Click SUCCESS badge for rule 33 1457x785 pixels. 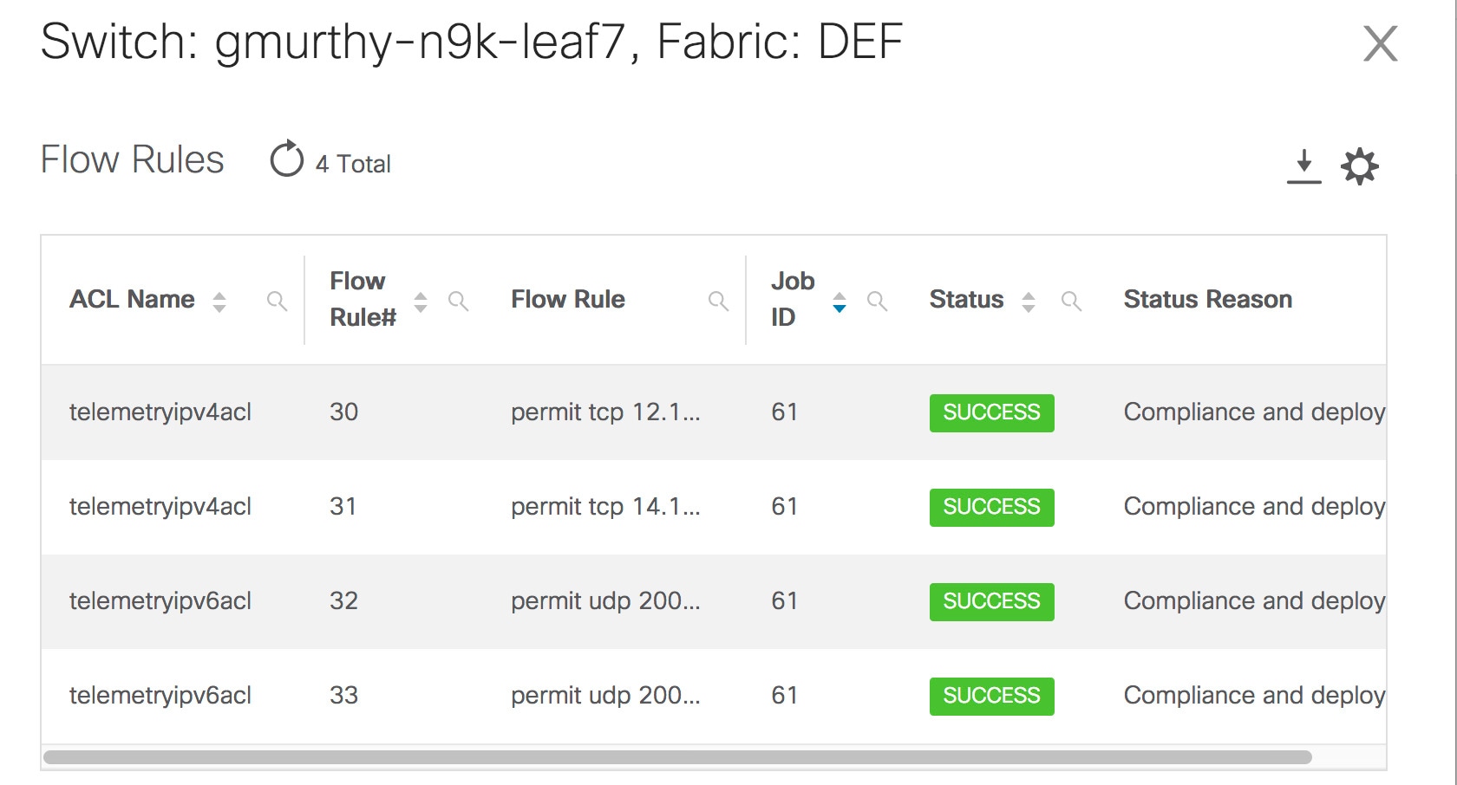tap(991, 696)
